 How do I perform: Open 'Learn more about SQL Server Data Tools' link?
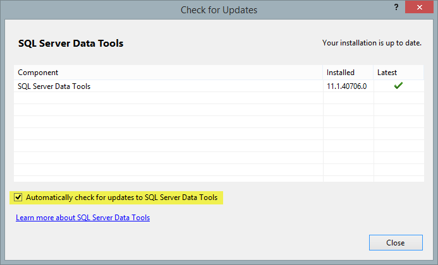coord(83,218)
